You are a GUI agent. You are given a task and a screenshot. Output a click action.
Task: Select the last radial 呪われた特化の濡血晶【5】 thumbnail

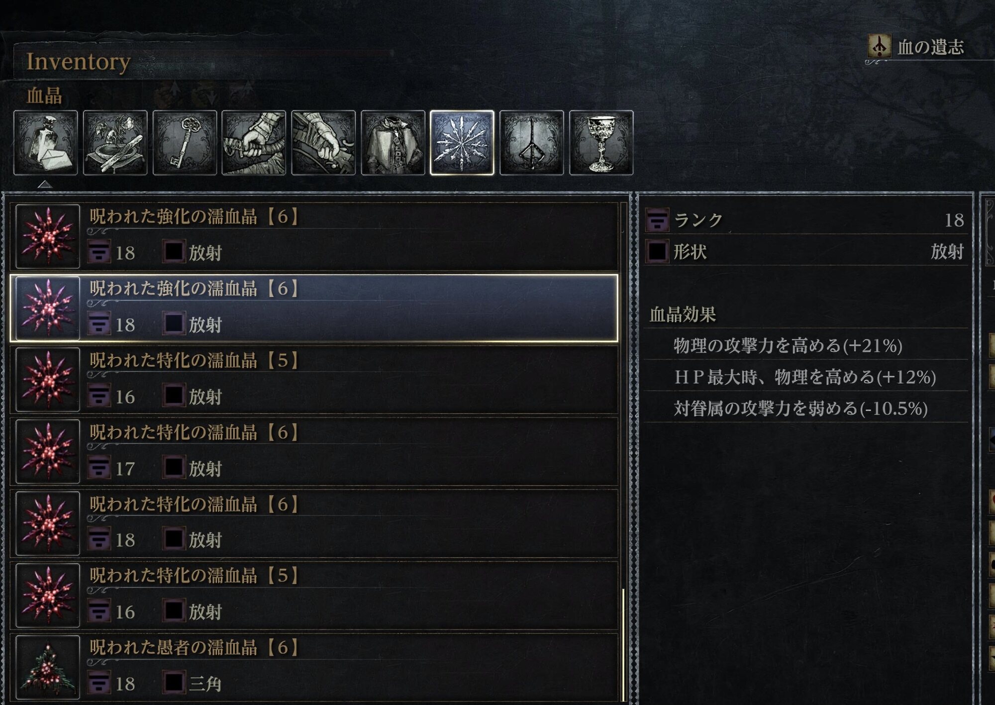[x=48, y=595]
